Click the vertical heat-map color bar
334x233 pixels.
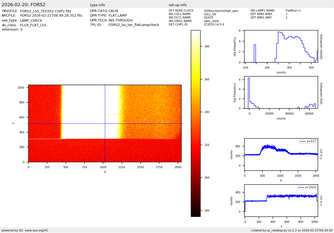(x=196, y=123)
